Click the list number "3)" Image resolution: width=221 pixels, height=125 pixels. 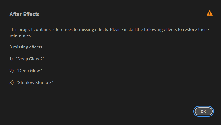(11, 82)
